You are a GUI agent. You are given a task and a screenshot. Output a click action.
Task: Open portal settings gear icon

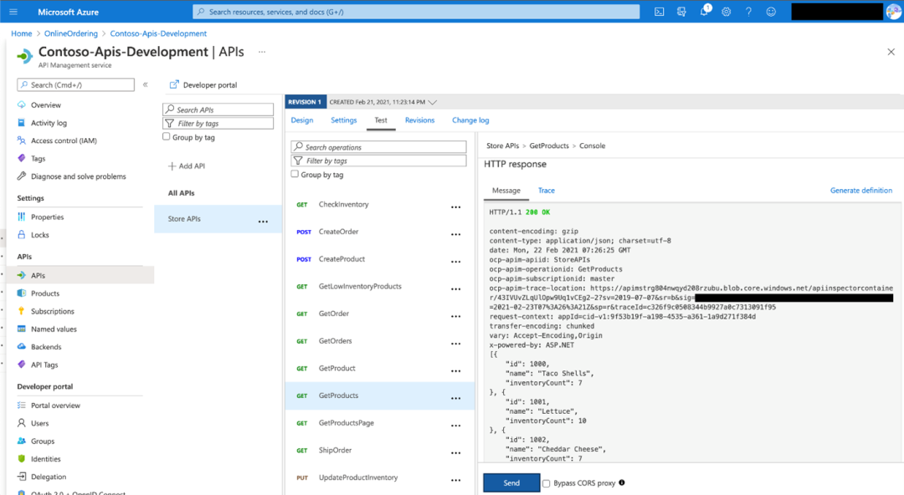click(x=726, y=12)
